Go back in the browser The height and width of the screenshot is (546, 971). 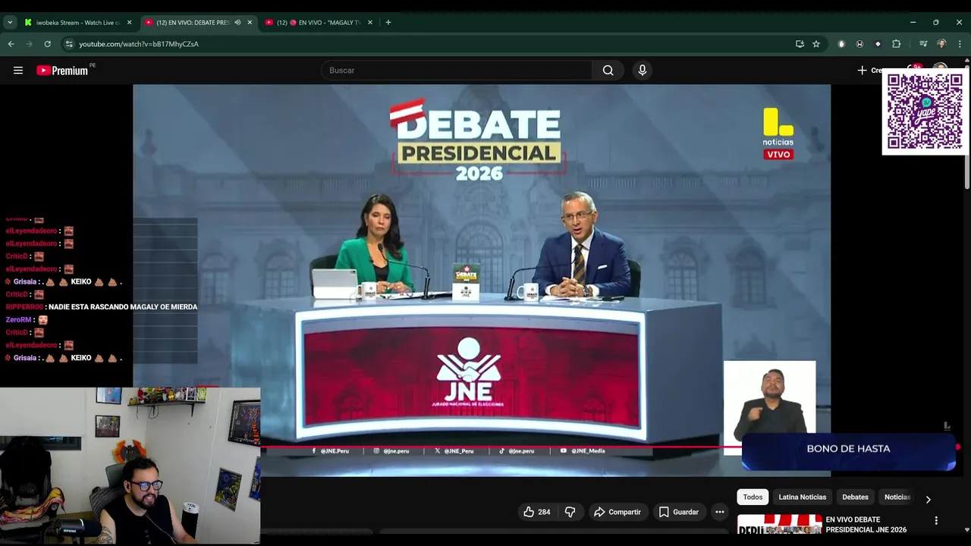point(11,44)
